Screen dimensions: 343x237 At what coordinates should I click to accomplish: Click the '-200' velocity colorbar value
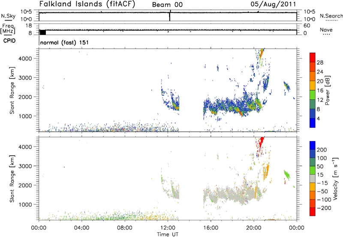pyautogui.click(x=324, y=208)
